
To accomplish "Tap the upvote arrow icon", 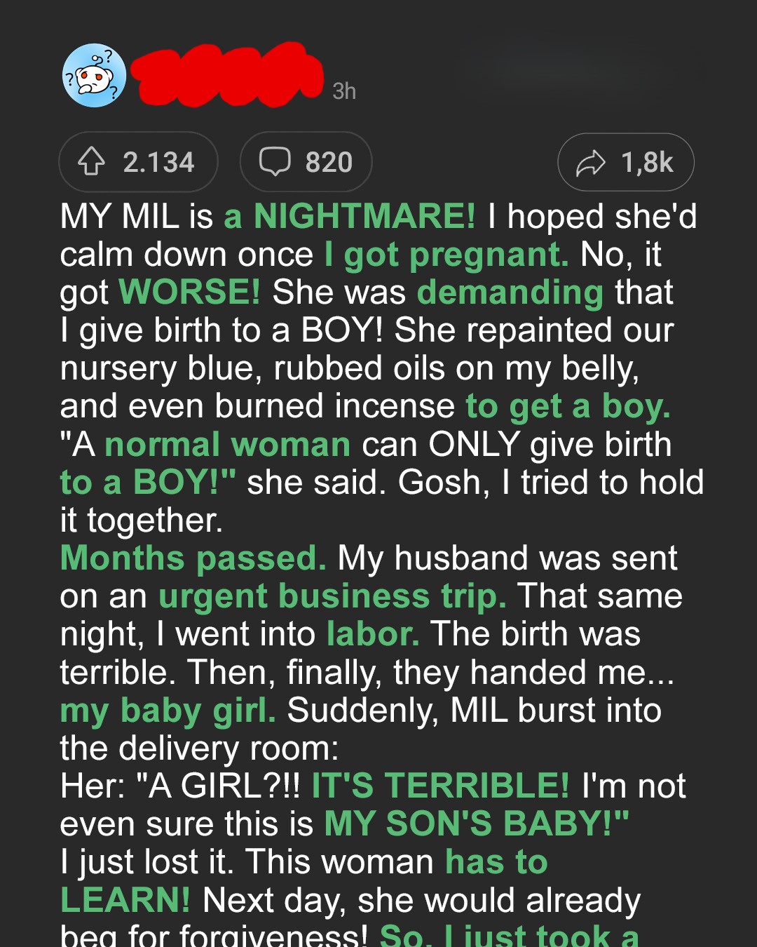I will click(x=91, y=161).
